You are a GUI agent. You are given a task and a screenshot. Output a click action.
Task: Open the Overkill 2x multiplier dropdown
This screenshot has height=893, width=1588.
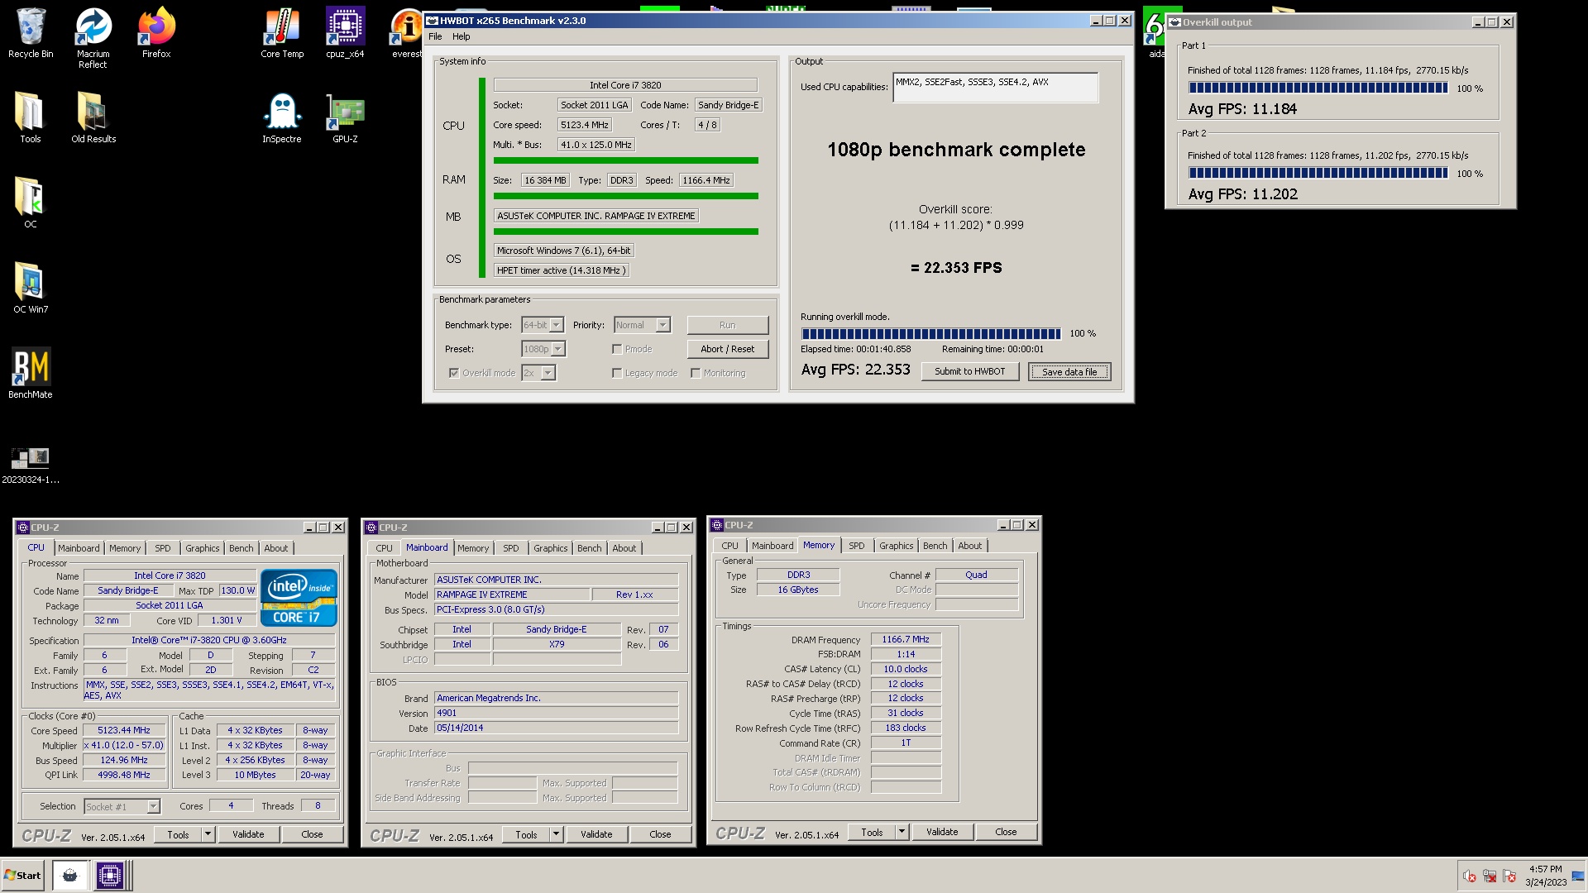tap(538, 373)
